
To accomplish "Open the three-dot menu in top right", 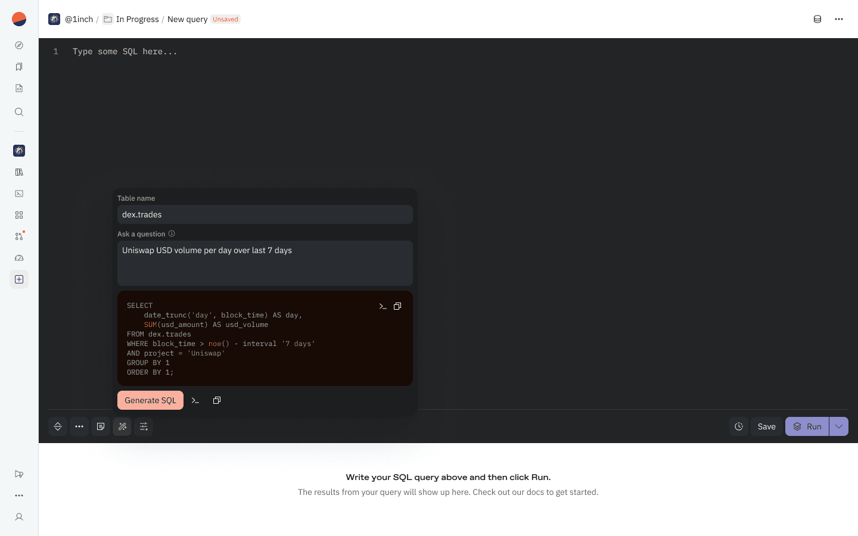I will click(839, 19).
